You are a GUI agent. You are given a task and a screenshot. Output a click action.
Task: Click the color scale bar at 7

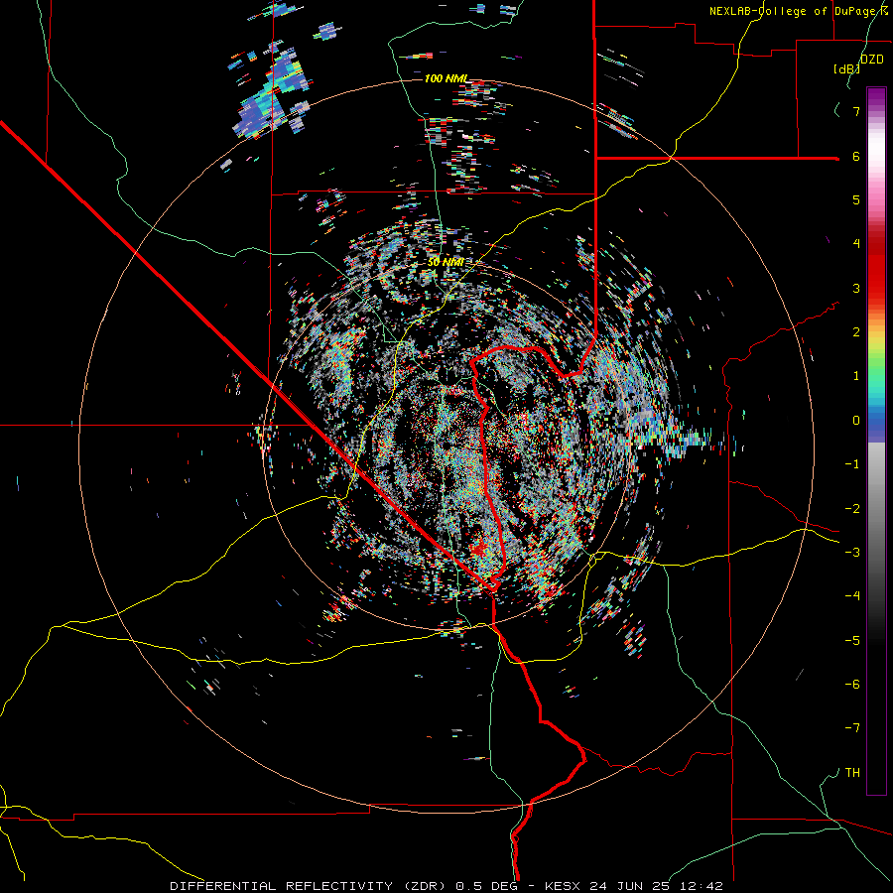click(876, 111)
